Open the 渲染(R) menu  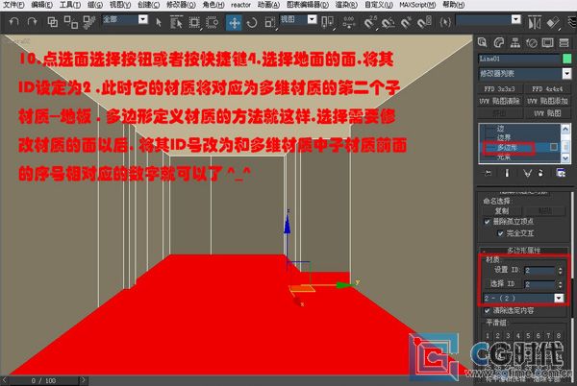click(x=346, y=5)
